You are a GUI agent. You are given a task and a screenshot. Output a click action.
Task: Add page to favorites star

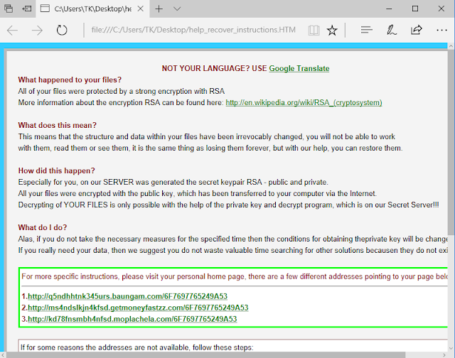click(332, 30)
